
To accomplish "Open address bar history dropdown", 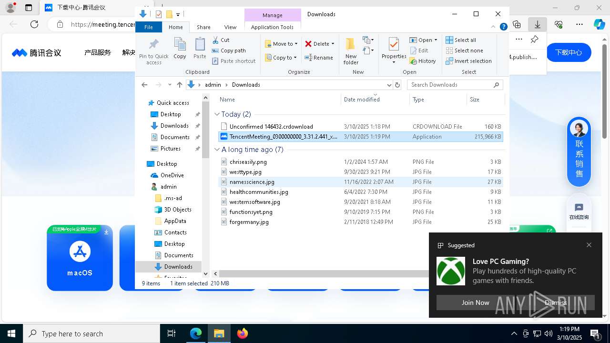I will coord(389,85).
